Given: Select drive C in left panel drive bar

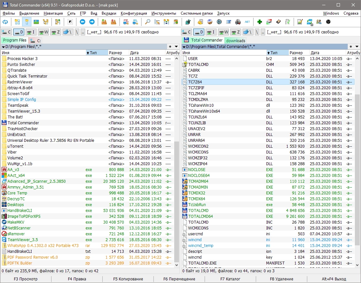Looking at the screenshot, I should tap(6, 32).
